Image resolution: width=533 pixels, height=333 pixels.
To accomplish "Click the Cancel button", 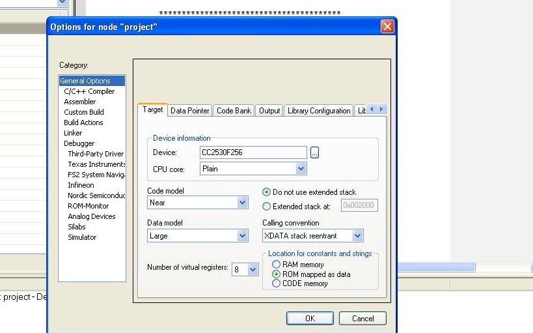I will tap(362, 319).
